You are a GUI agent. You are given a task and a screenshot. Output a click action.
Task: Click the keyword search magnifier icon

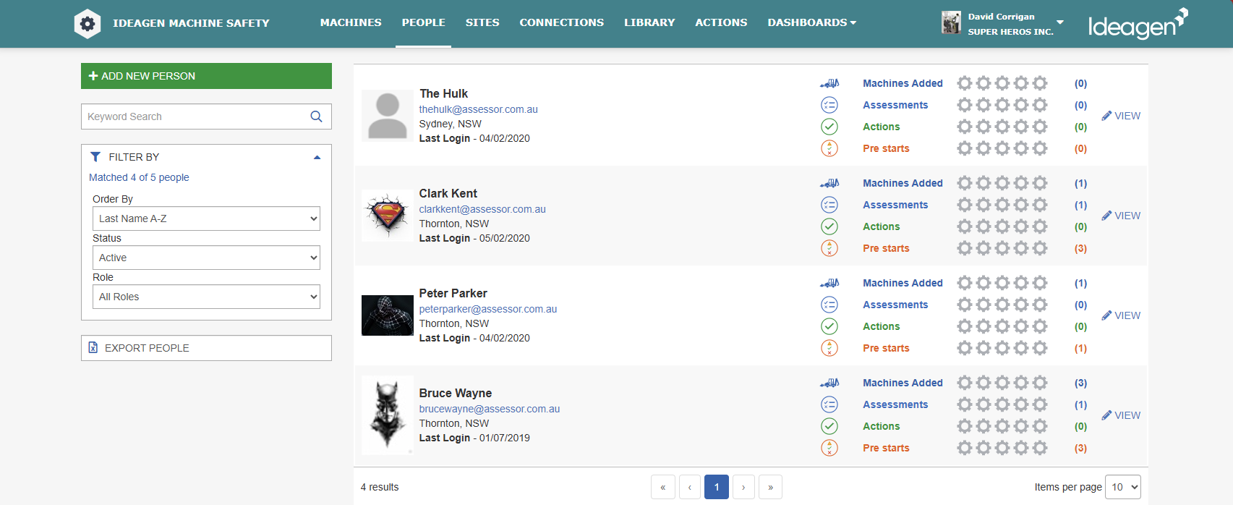(316, 116)
